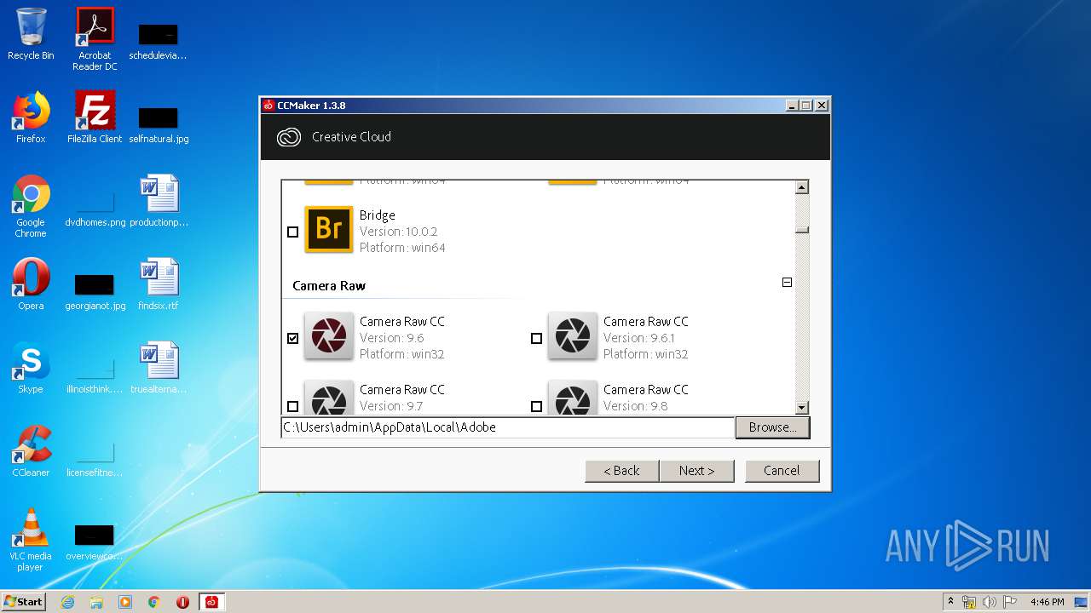Click the Camera Raw CC 9.8 icon
The height and width of the screenshot is (613, 1091).
pos(573,397)
